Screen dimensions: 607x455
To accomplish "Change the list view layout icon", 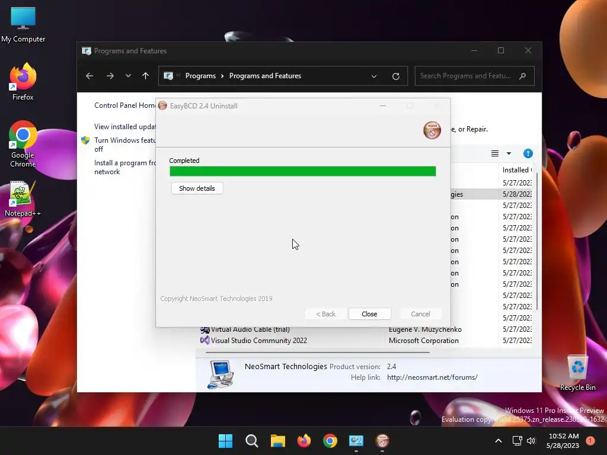I will (x=495, y=153).
